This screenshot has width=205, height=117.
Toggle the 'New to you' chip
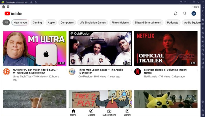pos(20,23)
